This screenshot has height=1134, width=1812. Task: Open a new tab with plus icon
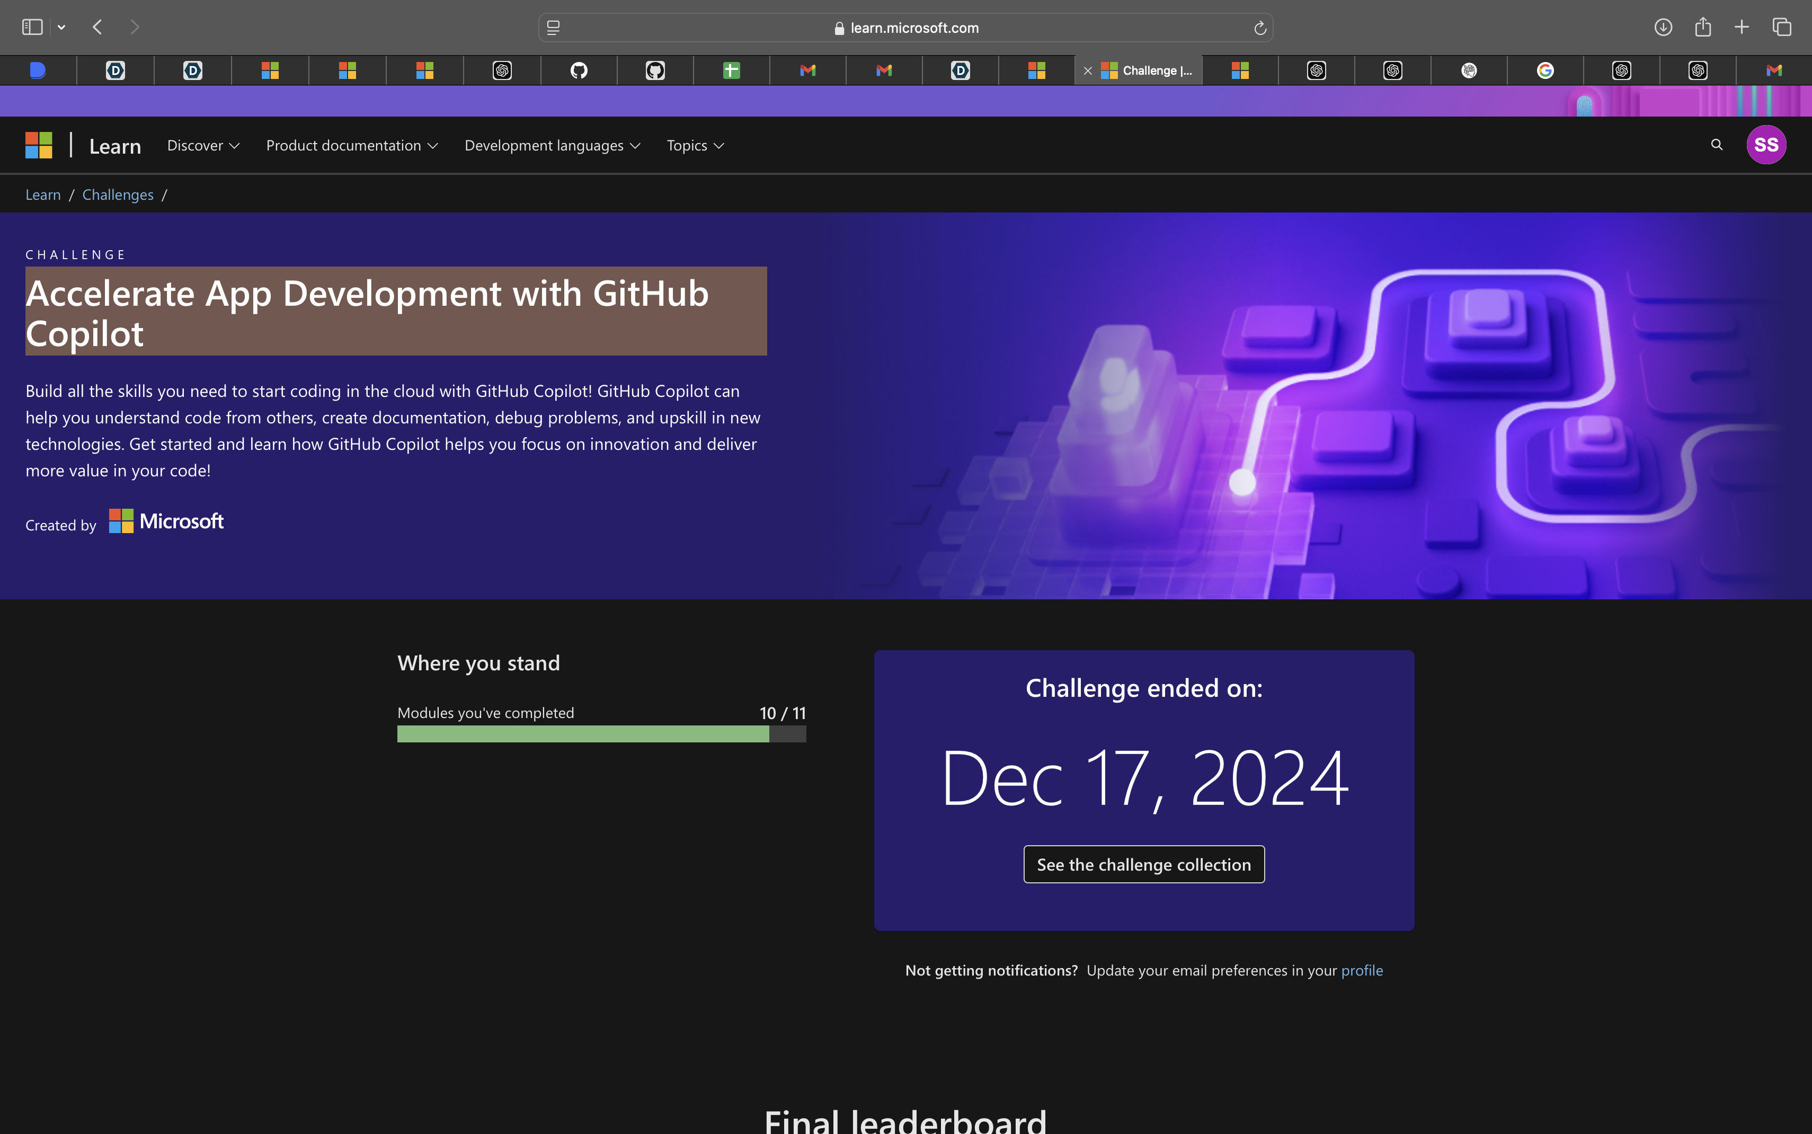tap(1742, 28)
